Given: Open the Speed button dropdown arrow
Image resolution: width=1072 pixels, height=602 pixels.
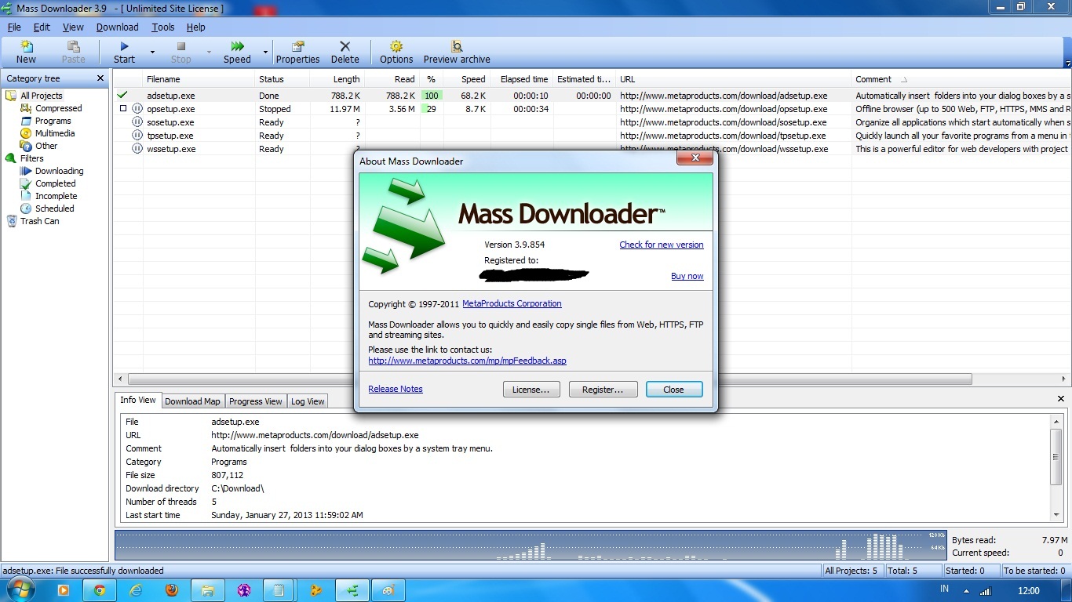Looking at the screenshot, I should coord(264,53).
